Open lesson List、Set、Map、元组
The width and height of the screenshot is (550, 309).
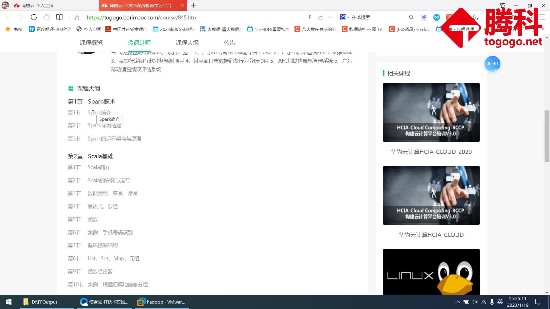[113, 259]
